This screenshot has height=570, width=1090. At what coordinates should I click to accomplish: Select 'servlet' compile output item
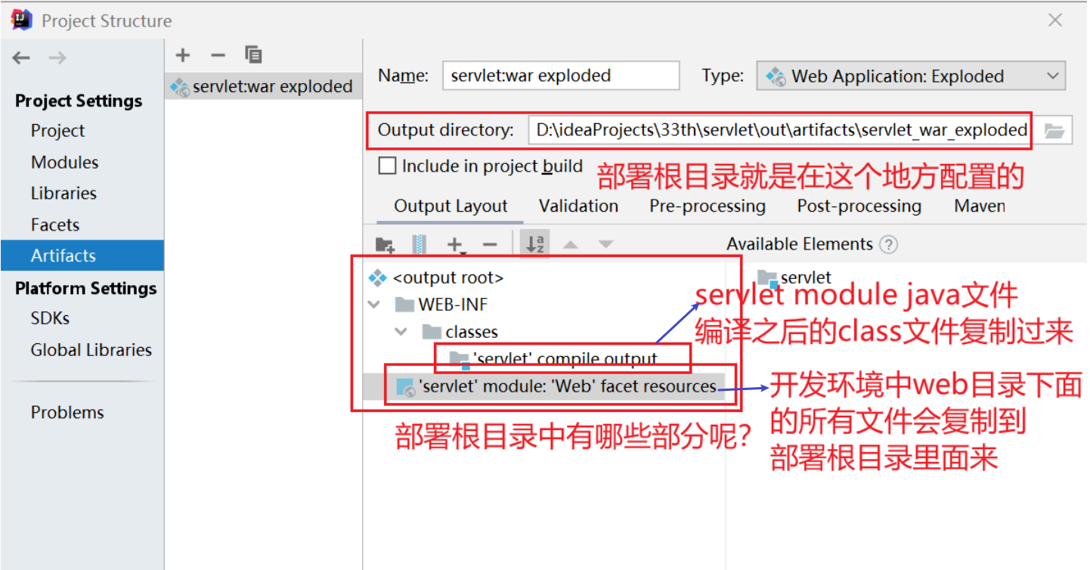(553, 359)
